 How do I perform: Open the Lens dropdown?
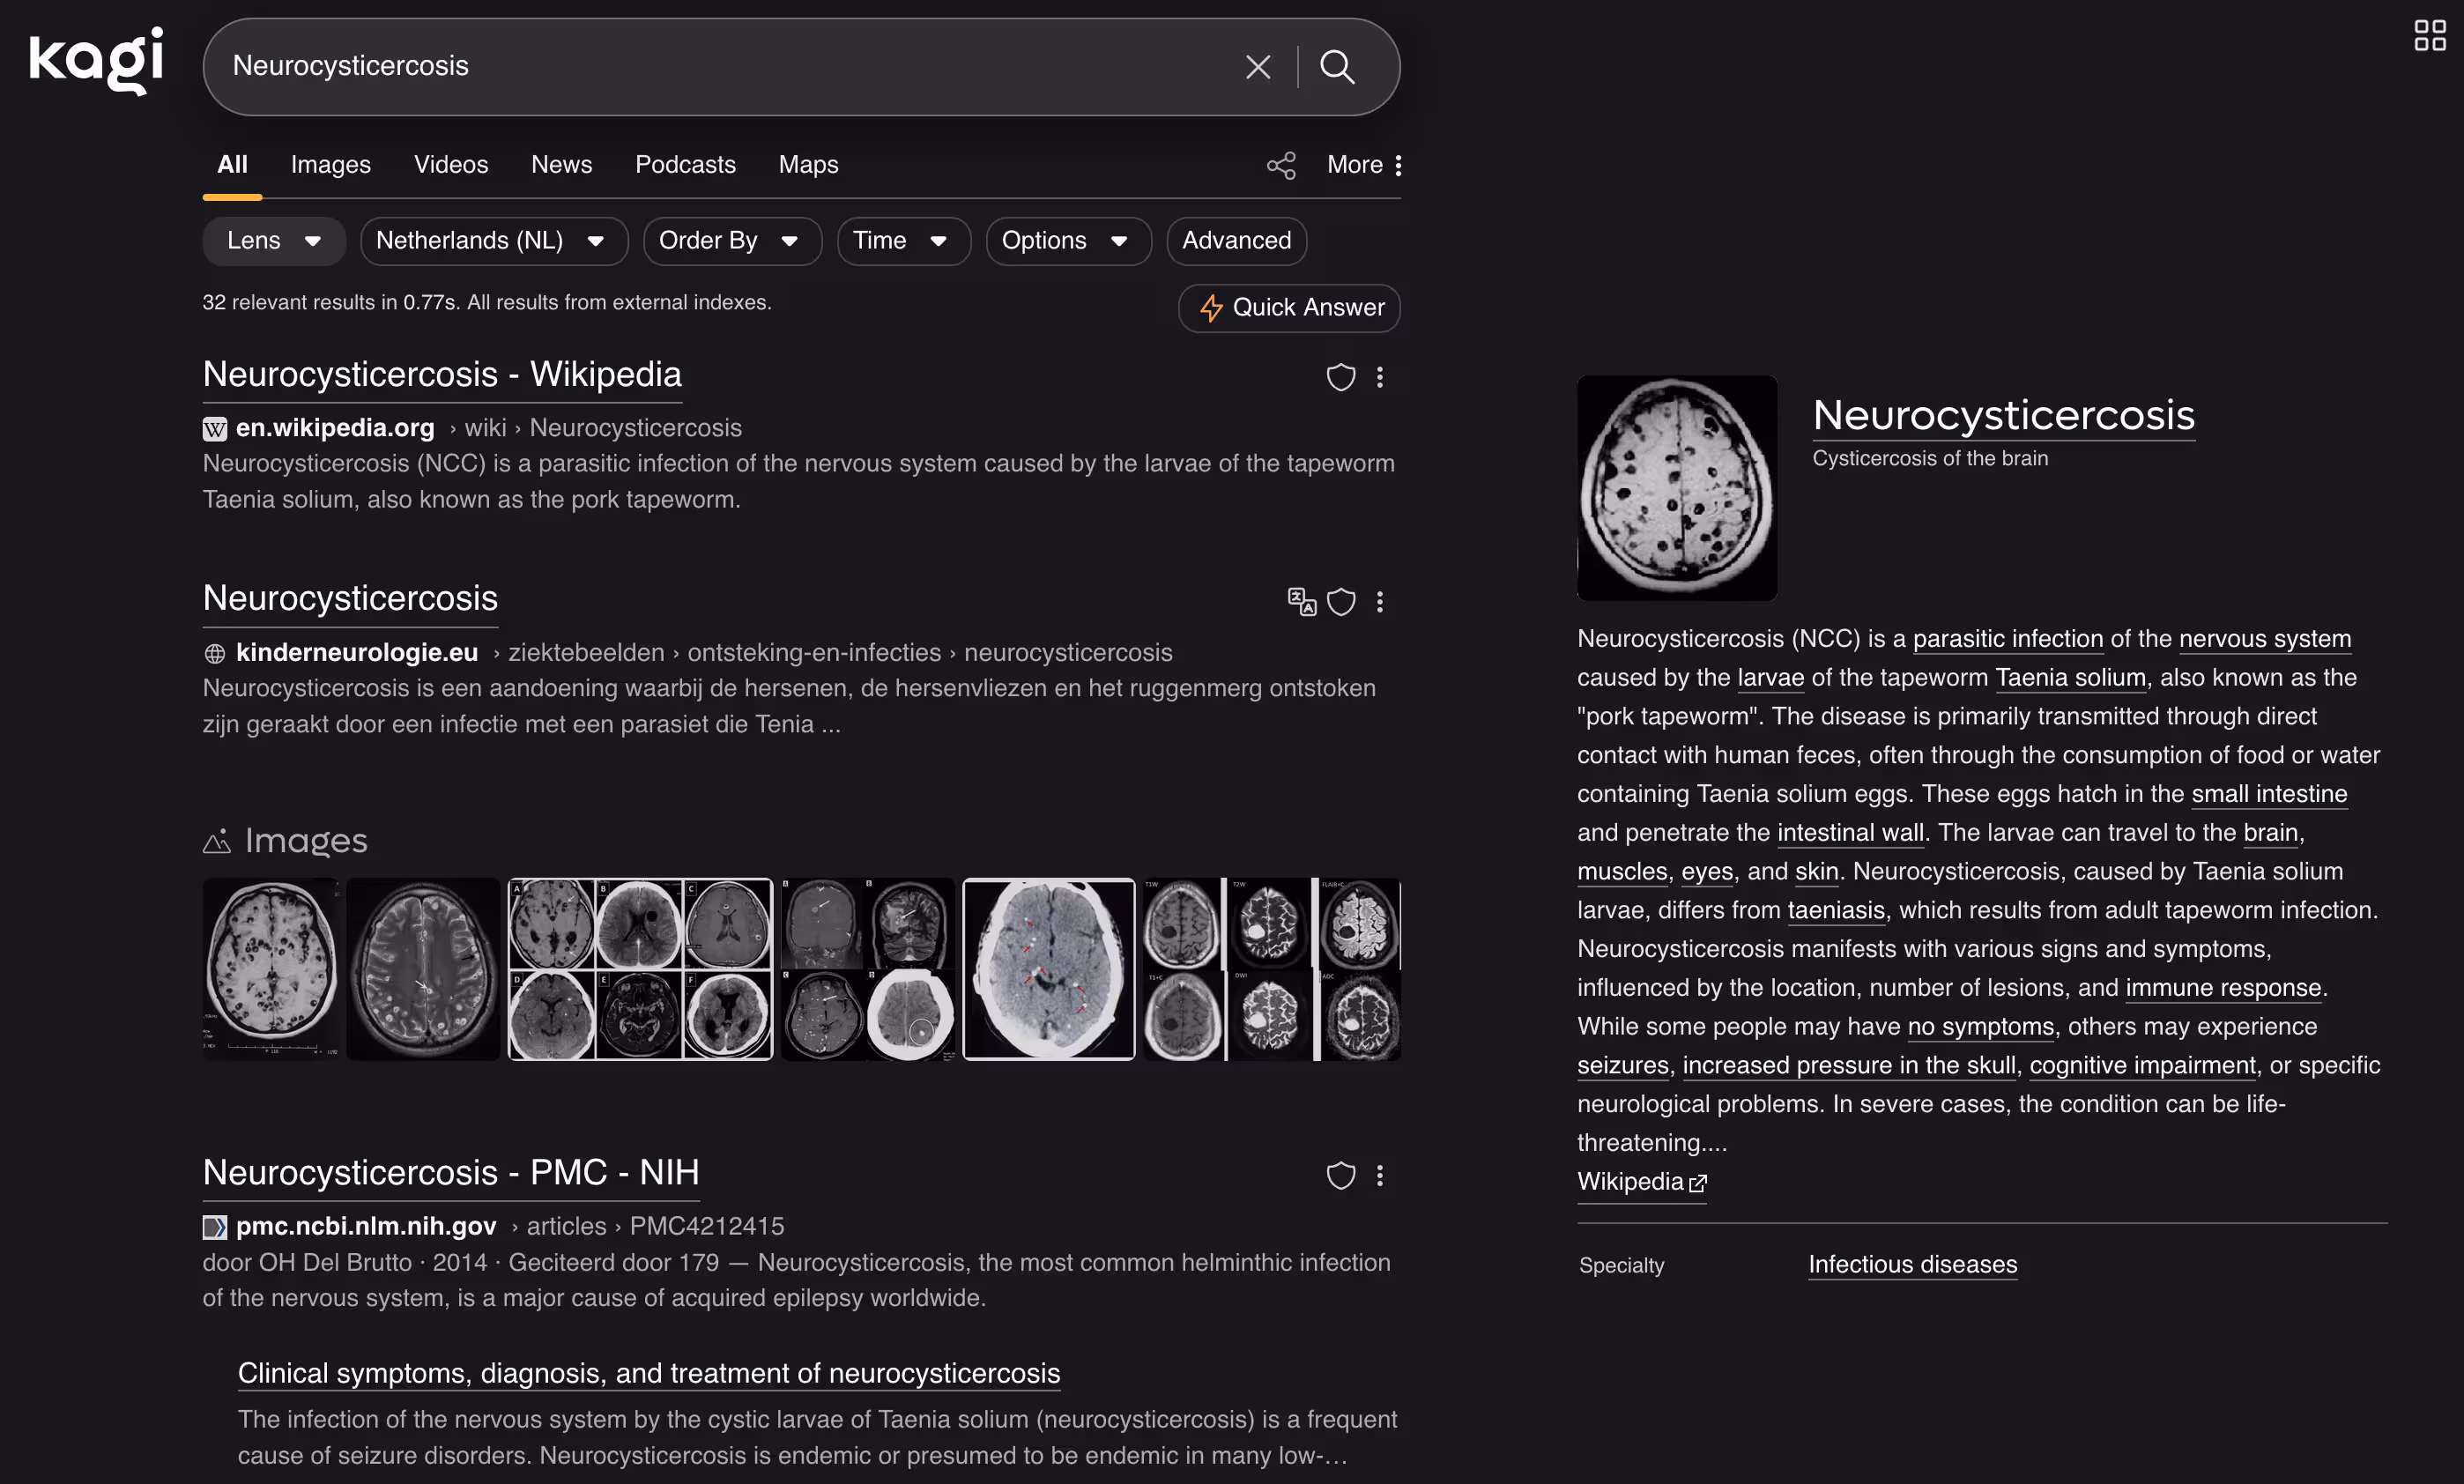[x=274, y=241]
